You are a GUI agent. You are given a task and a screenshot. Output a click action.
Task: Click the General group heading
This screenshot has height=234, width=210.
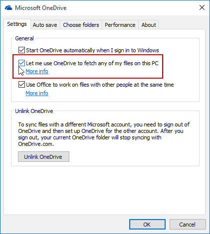coord(24,38)
